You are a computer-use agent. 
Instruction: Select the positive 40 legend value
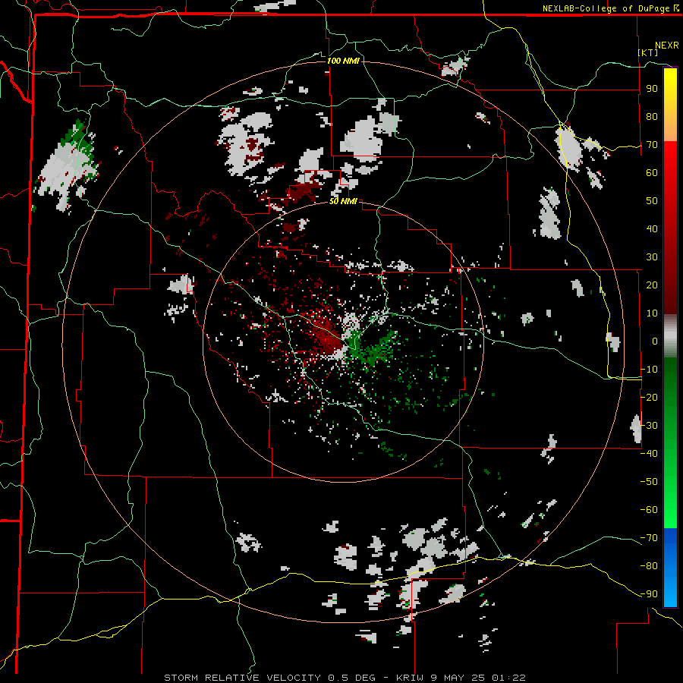pos(652,228)
